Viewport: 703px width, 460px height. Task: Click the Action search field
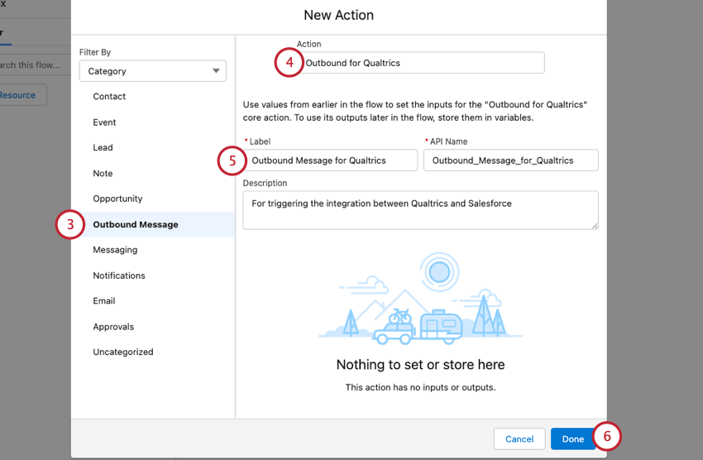coord(422,63)
